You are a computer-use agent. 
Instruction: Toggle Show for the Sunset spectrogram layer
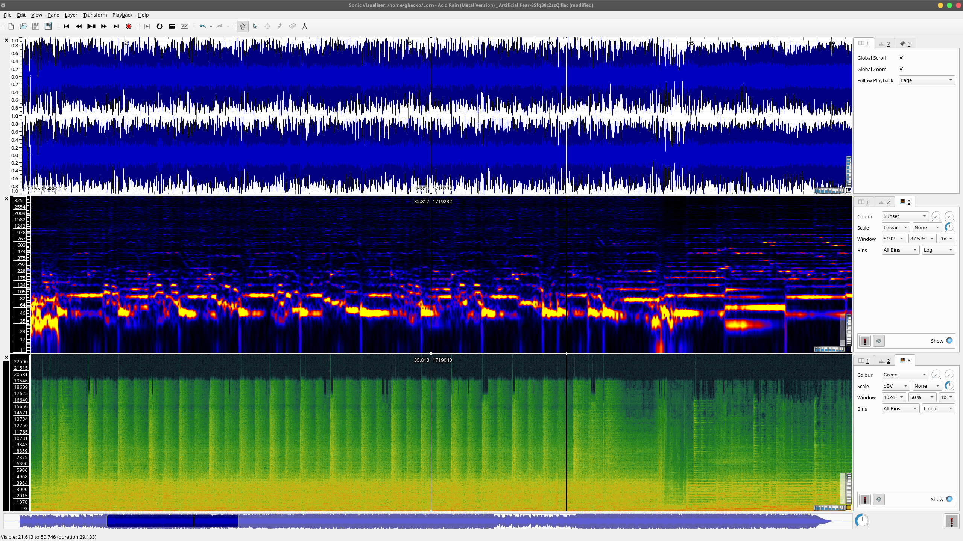(949, 341)
